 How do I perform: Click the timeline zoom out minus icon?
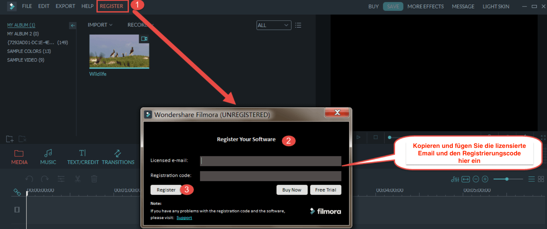point(476,179)
